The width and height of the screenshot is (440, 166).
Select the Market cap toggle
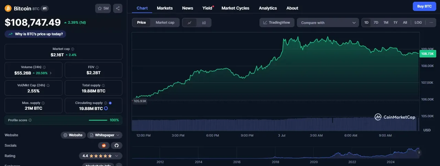165,23
